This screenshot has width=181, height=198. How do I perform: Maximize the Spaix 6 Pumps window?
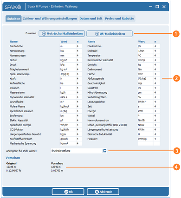tap(157, 6)
